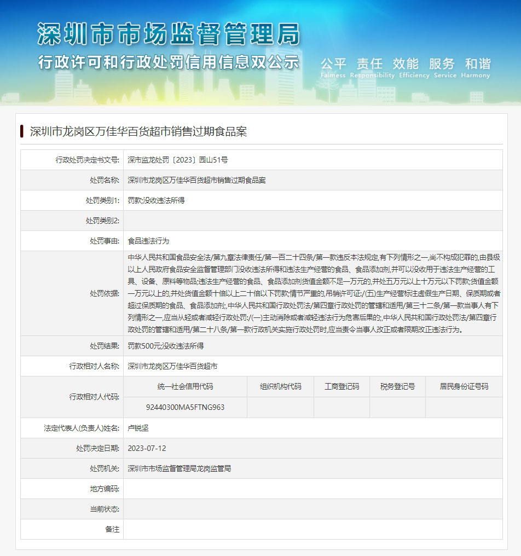Select the 当前状态 row label
Screen dimensions: 521x556
point(105,509)
